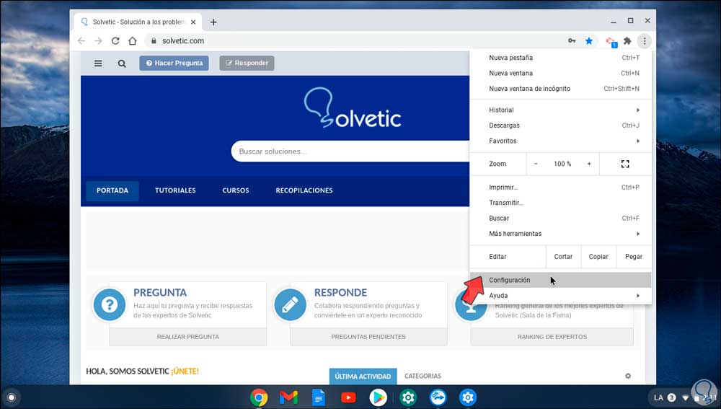This screenshot has height=409, width=721.
Task: Expand the Ayuda submenu
Action: [560, 295]
